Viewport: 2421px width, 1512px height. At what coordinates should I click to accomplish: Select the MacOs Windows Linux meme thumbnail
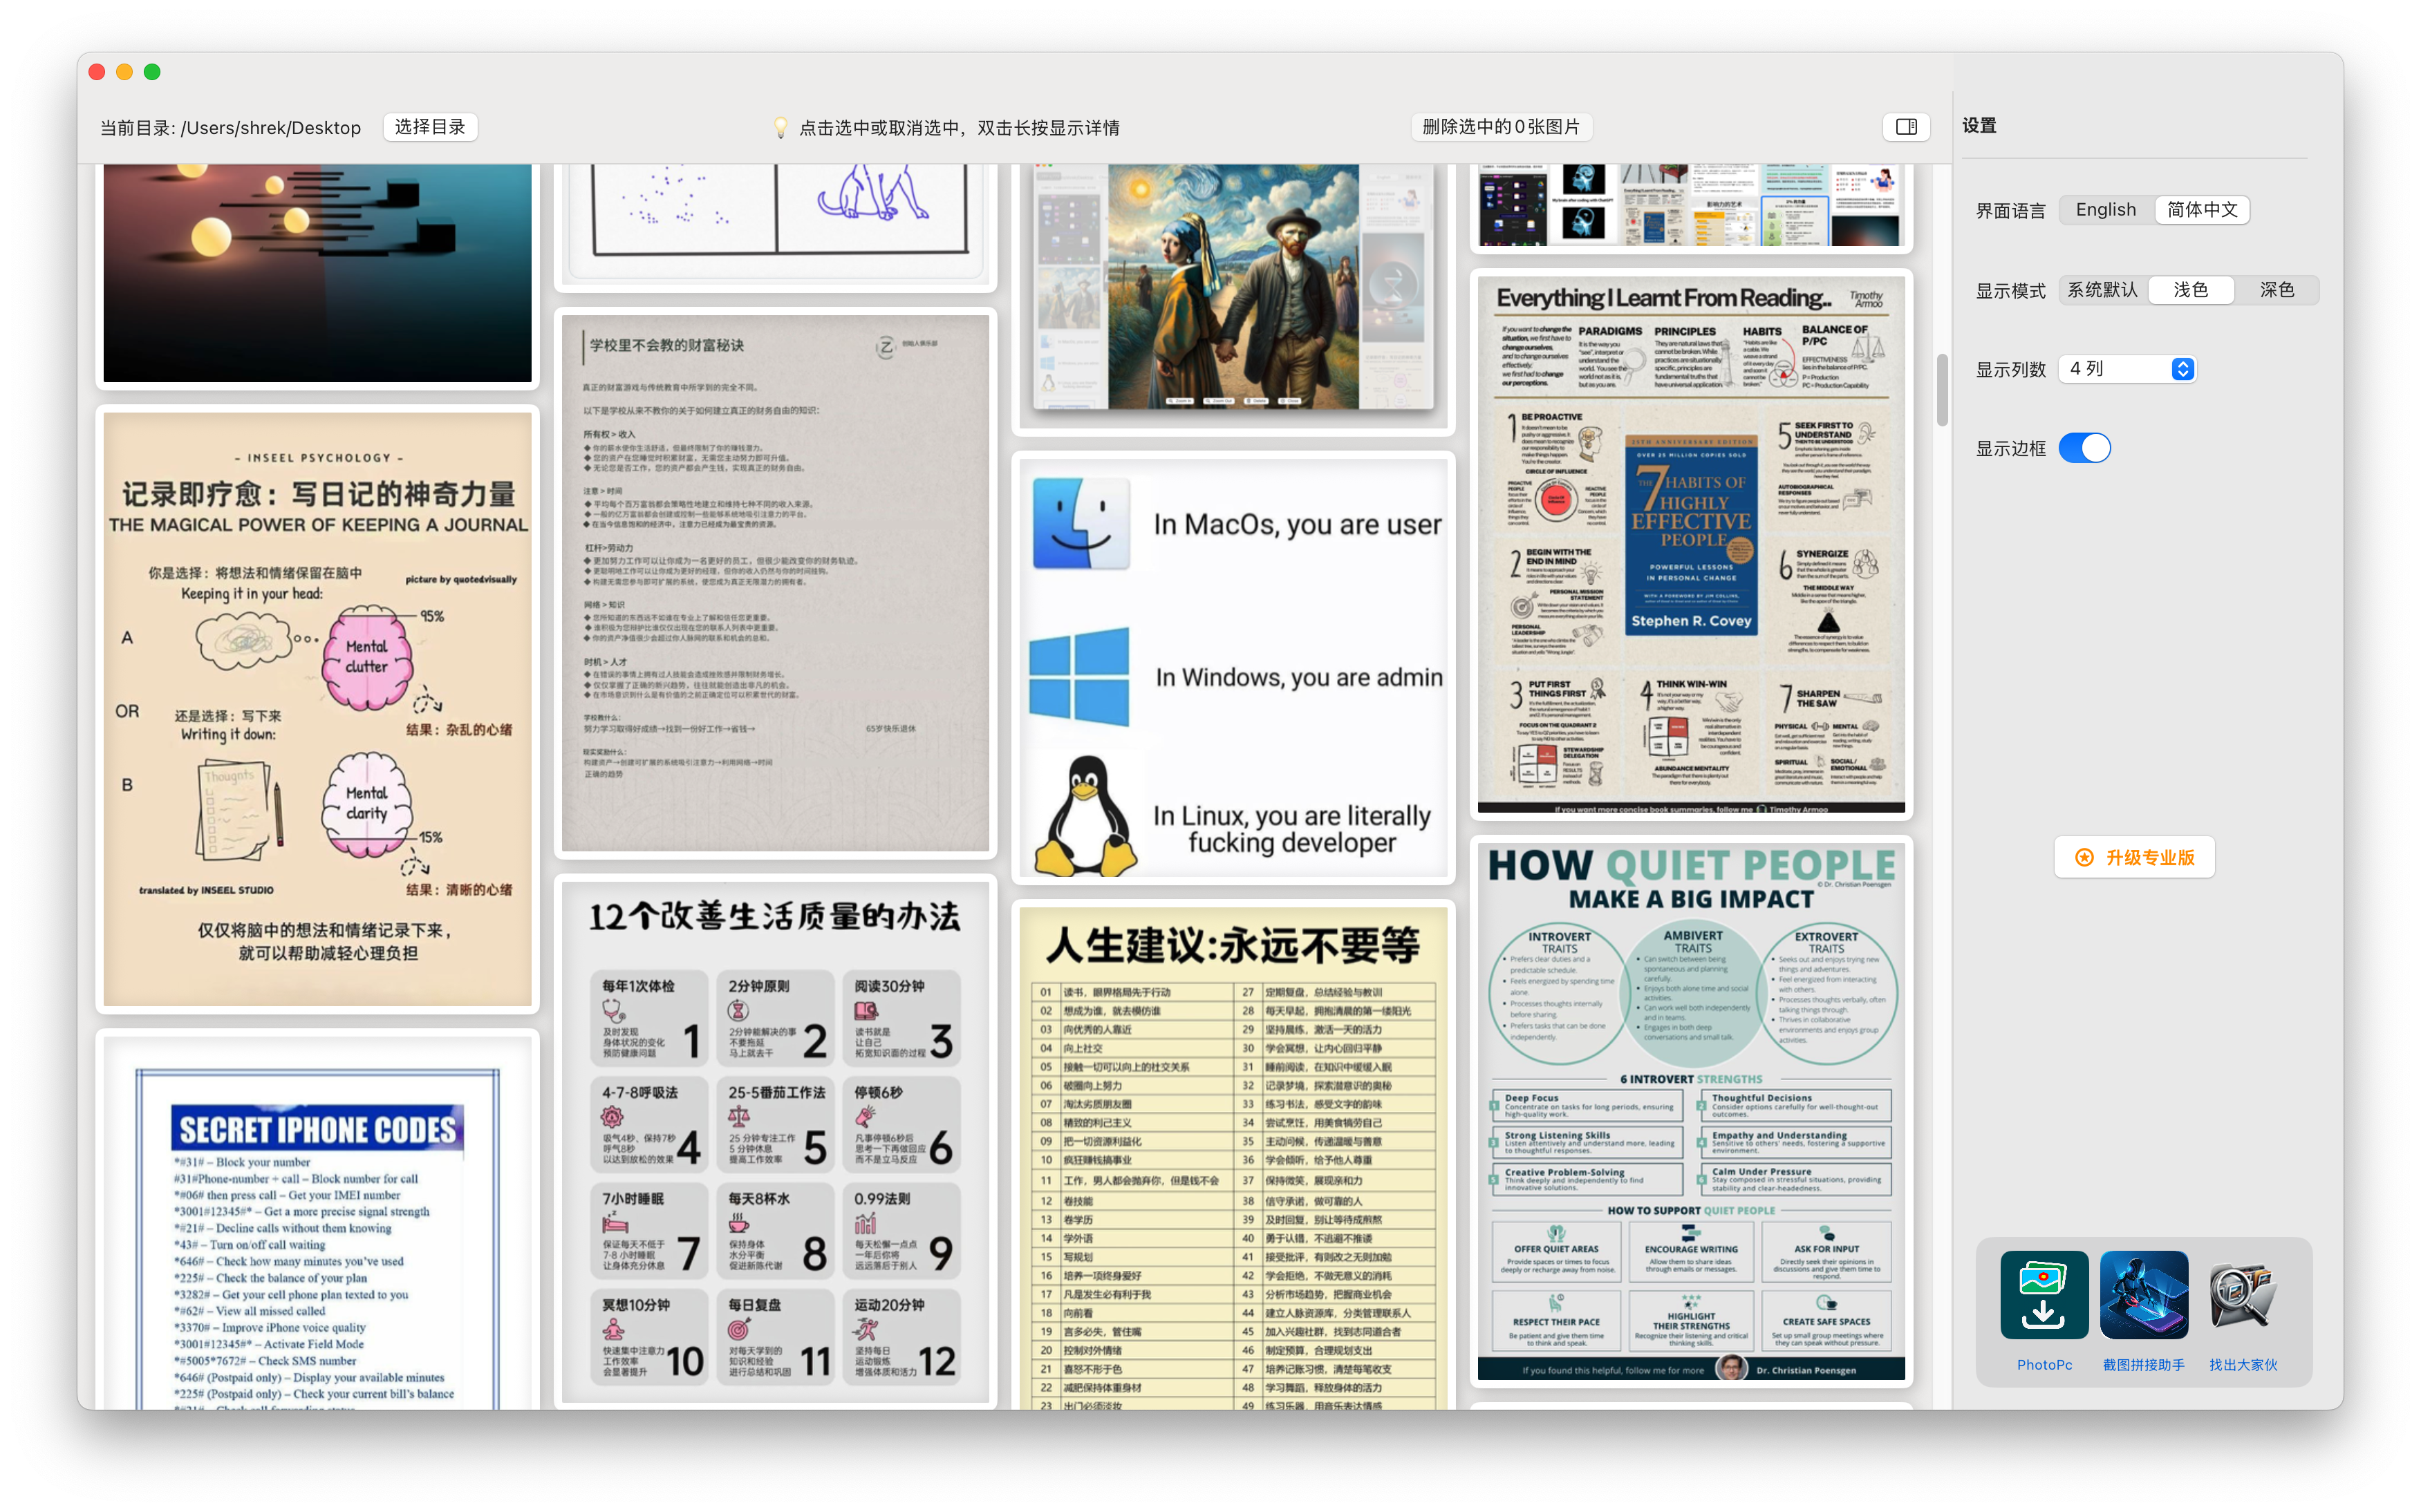1233,667
